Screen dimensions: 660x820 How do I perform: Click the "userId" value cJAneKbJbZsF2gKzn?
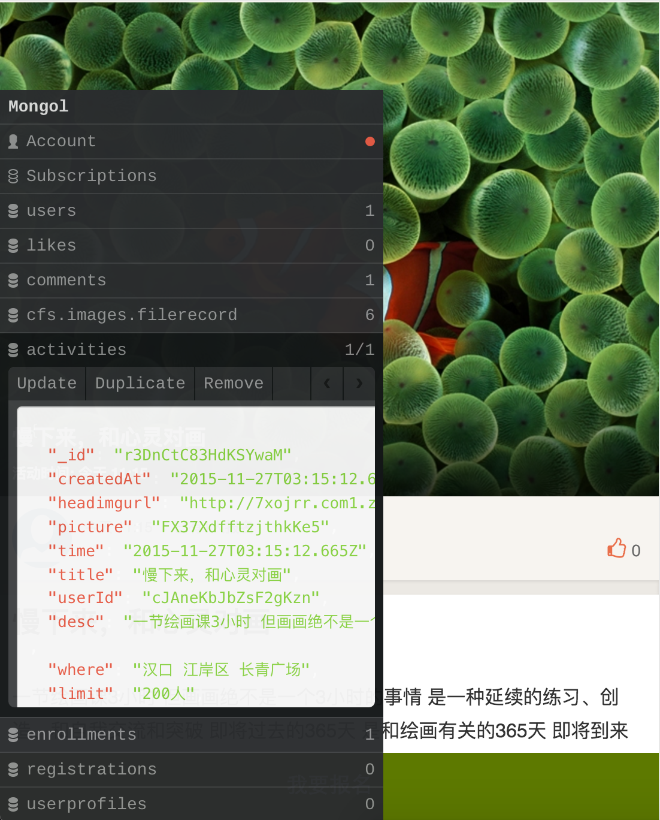[x=231, y=598]
